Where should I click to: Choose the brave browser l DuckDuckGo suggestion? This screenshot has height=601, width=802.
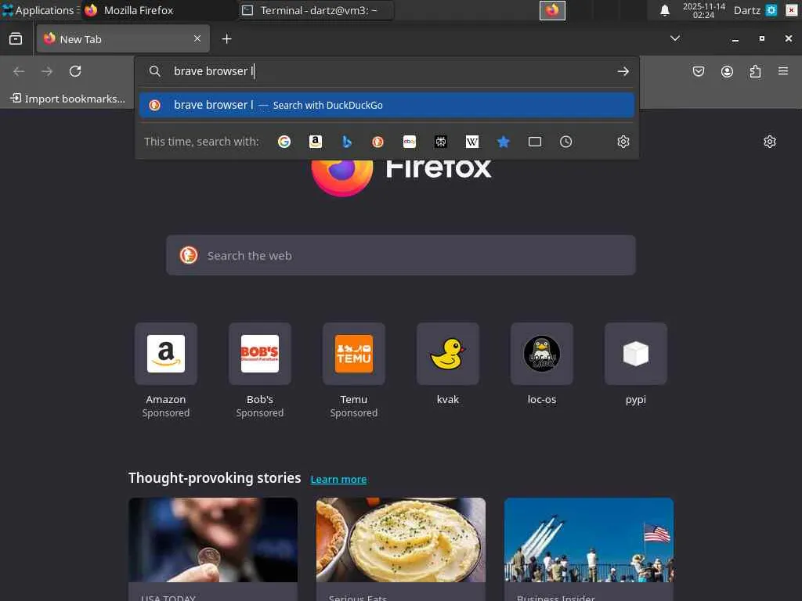pos(387,105)
